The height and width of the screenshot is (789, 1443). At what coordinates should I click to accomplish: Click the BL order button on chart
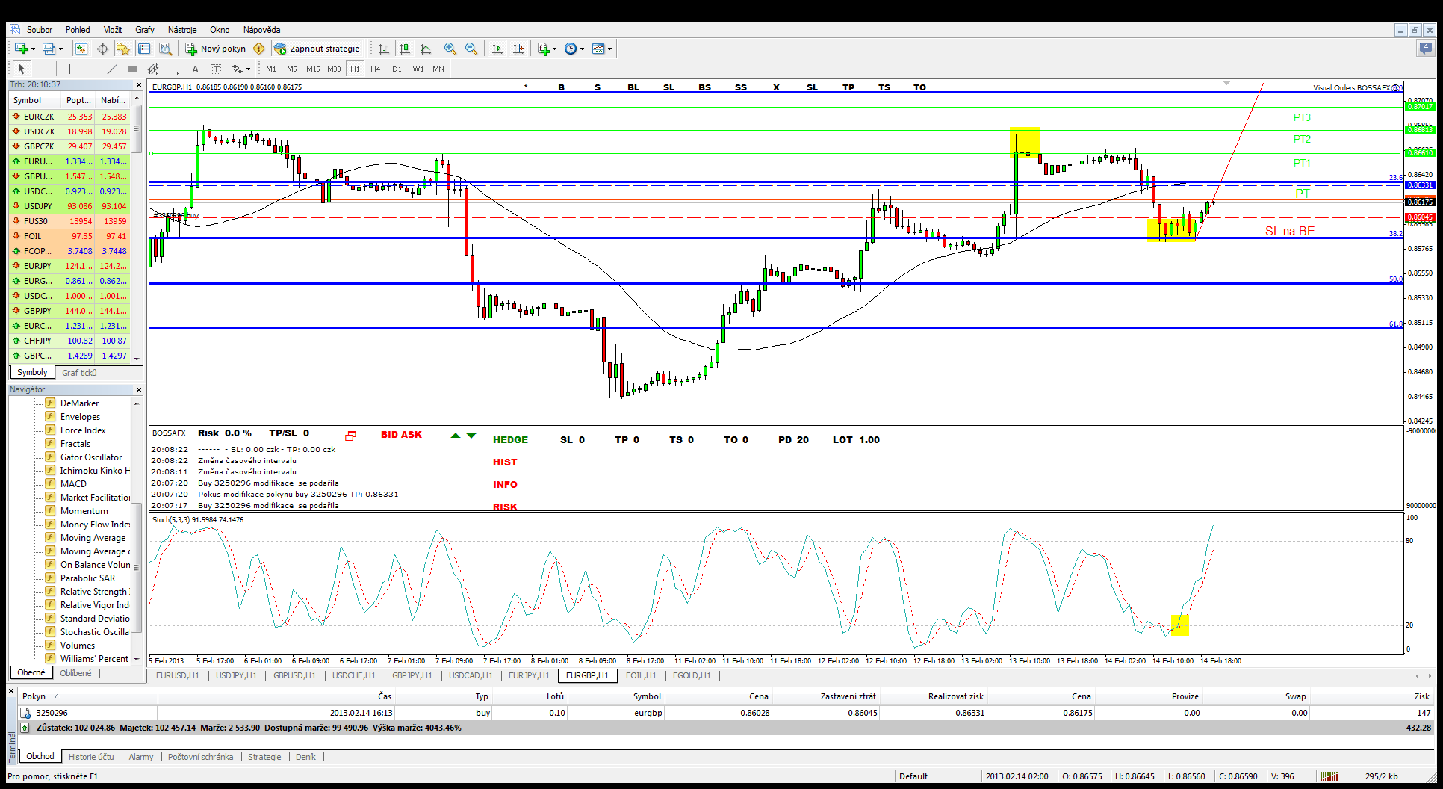pos(633,87)
